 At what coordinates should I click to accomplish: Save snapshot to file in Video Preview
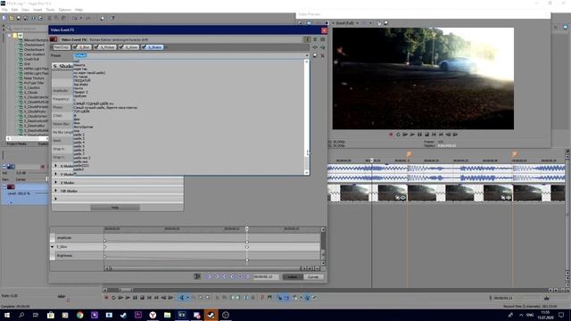(x=386, y=23)
